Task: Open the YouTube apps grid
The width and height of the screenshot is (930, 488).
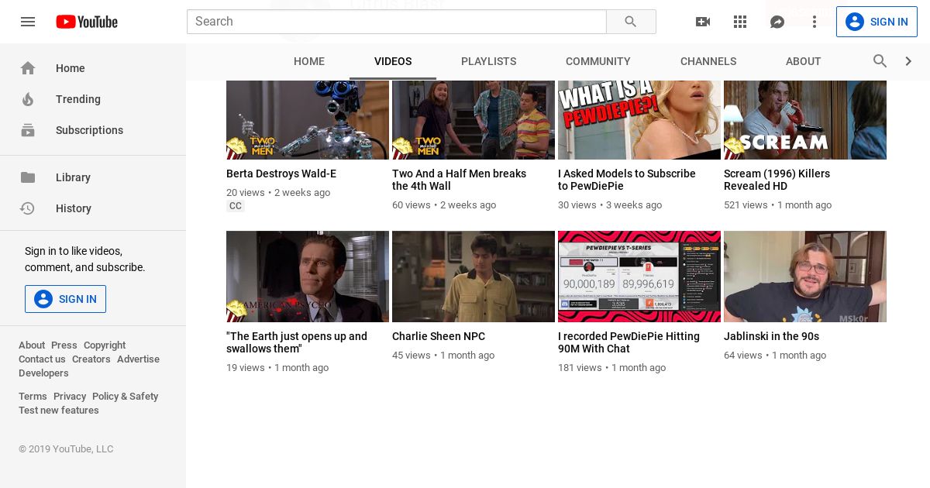Action: click(x=740, y=22)
